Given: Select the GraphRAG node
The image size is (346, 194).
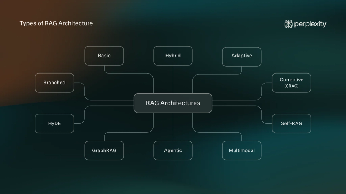Looking at the screenshot, I should click(104, 150).
